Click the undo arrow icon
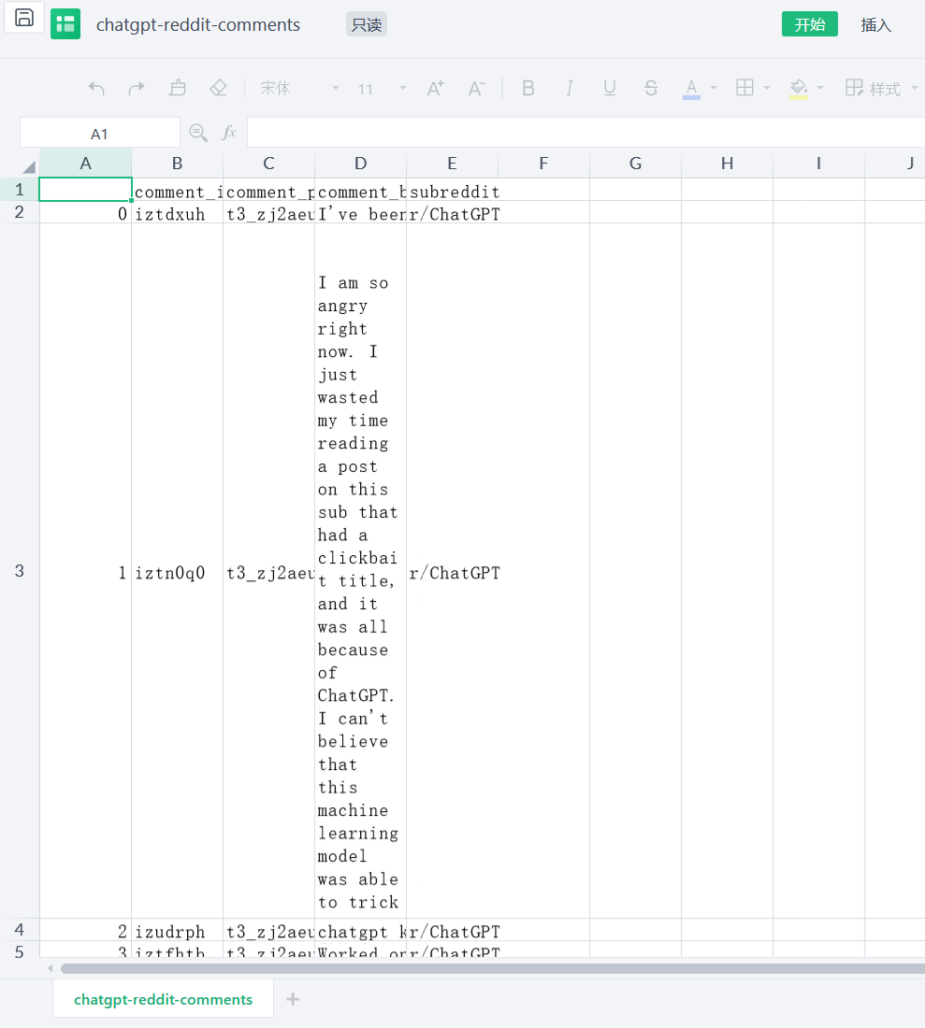This screenshot has height=1028, width=925. [x=96, y=88]
